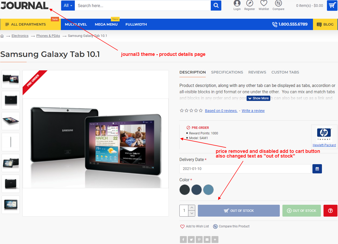Screen dimensions: 338x244
Task: Select the navy blue color swatch
Action: 197,190
